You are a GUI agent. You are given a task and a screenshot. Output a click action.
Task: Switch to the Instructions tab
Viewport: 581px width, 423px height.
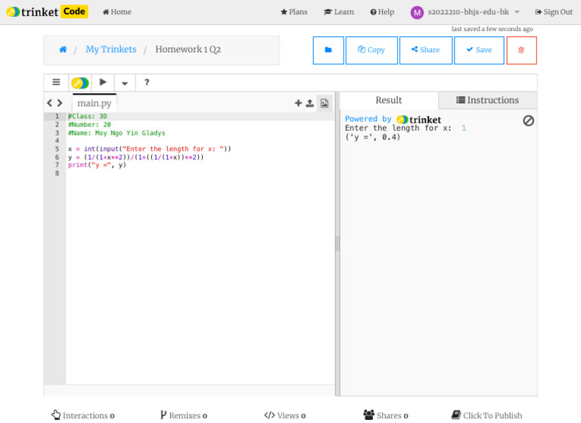pos(487,100)
